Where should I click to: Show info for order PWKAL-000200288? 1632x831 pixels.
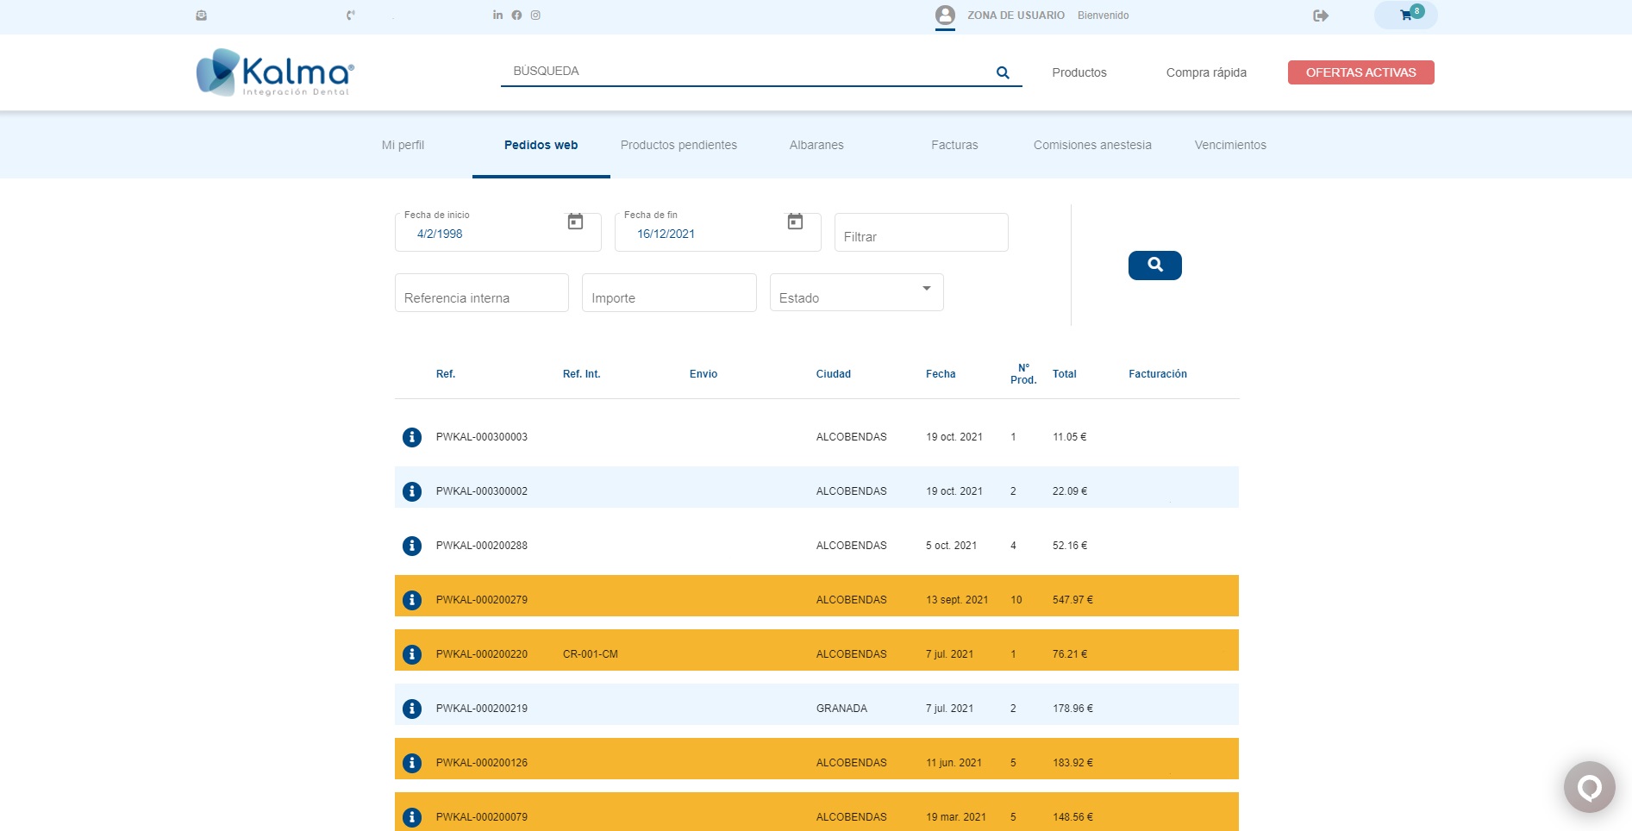click(412, 546)
